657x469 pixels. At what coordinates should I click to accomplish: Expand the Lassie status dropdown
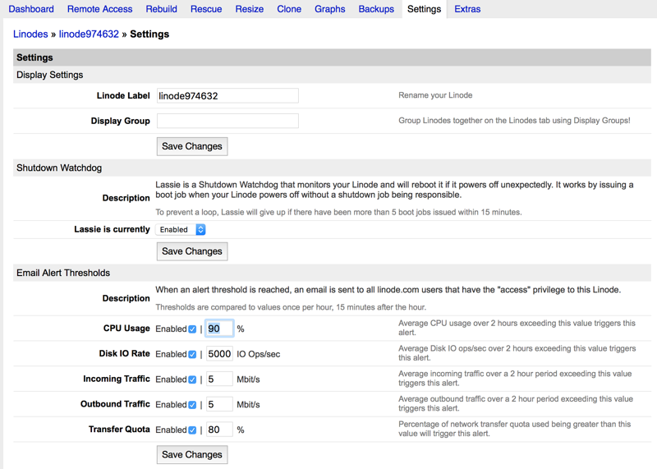[181, 230]
